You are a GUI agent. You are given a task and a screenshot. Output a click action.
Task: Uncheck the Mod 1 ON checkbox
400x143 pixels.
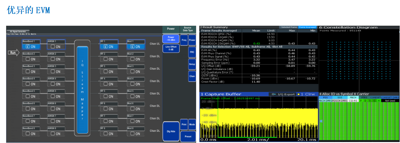pyautogui.click(x=133, y=47)
